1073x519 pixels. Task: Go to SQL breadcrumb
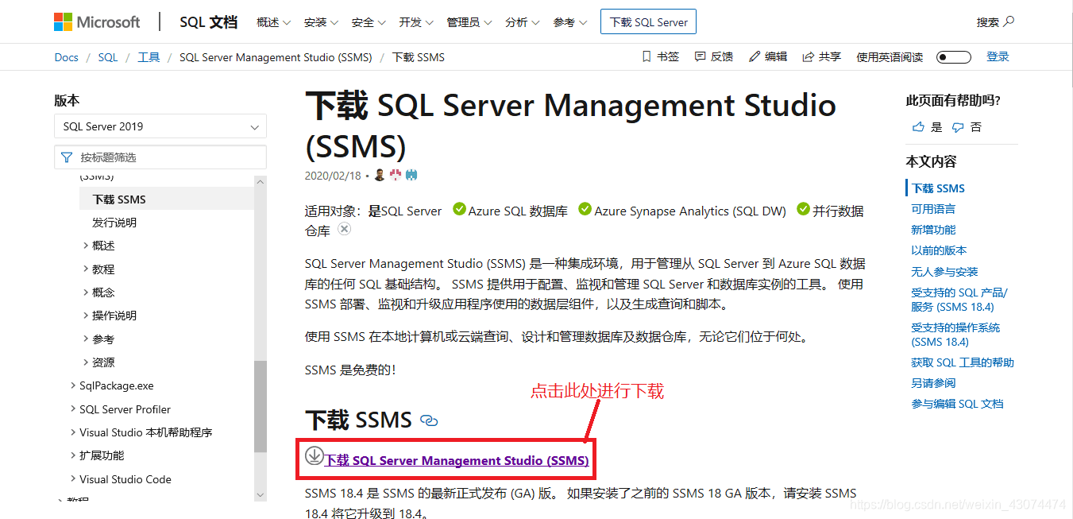[108, 57]
